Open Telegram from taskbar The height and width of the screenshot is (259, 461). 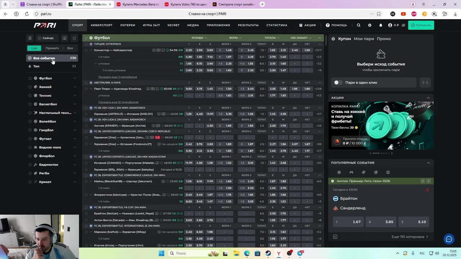(x=300, y=253)
